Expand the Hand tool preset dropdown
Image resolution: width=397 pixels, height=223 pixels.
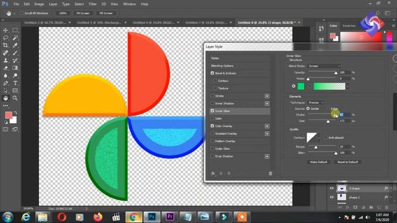(x=14, y=13)
